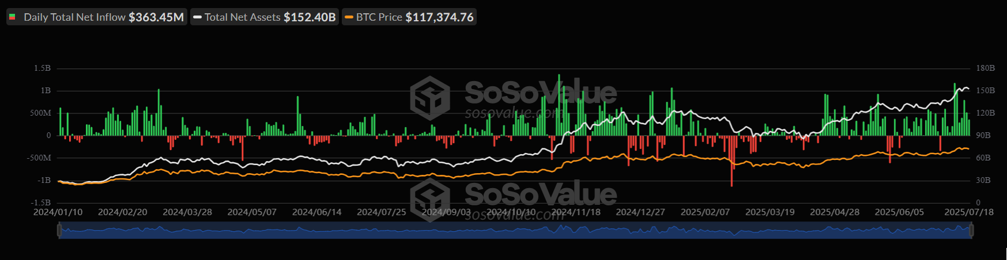Toggle the Total Net Assets legend series
Image resolution: width=1007 pixels, height=260 pixels.
click(265, 17)
